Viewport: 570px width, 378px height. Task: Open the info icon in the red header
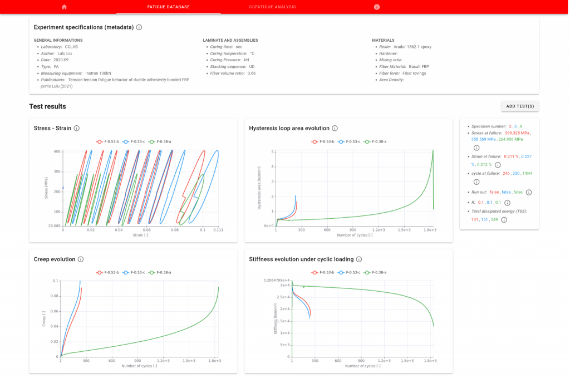pyautogui.click(x=377, y=7)
